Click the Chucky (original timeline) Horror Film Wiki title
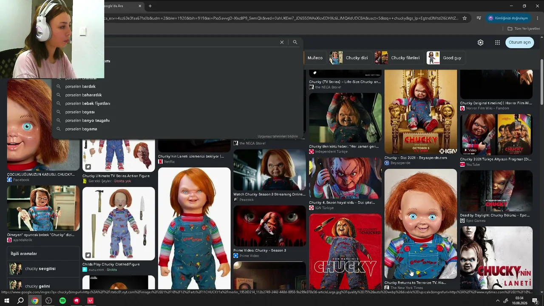Image resolution: width=544 pixels, height=306 pixels. tap(496, 103)
